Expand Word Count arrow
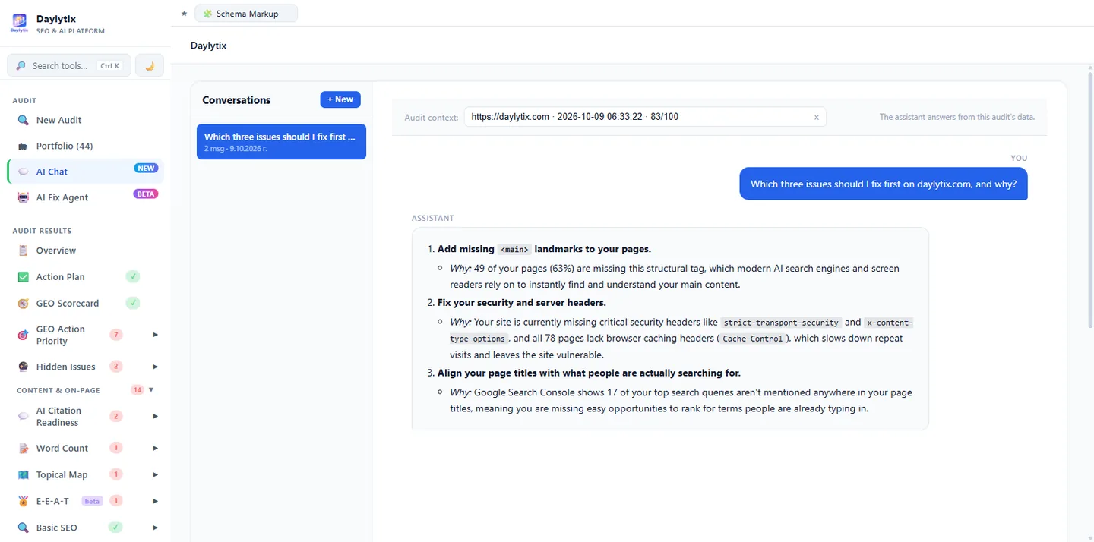The image size is (1094, 542). coord(155,449)
